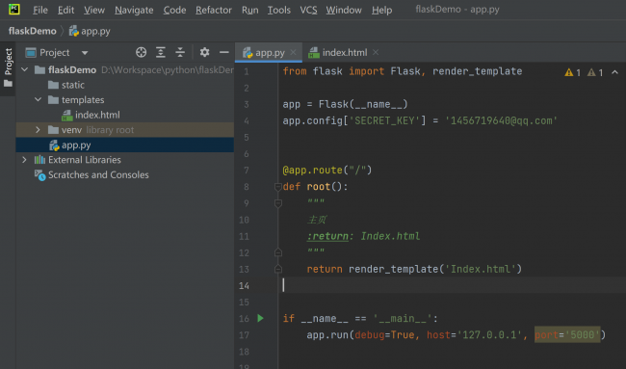Click the green run gutter arrow

pyautogui.click(x=261, y=318)
